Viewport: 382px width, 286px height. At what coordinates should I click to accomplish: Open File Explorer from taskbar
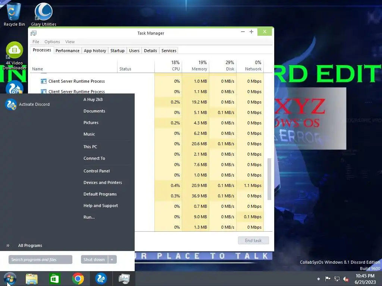pyautogui.click(x=32, y=279)
